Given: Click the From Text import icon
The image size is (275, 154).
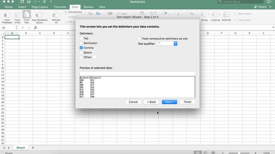Looking at the screenshot, I should pyautogui.click(x=27, y=15).
